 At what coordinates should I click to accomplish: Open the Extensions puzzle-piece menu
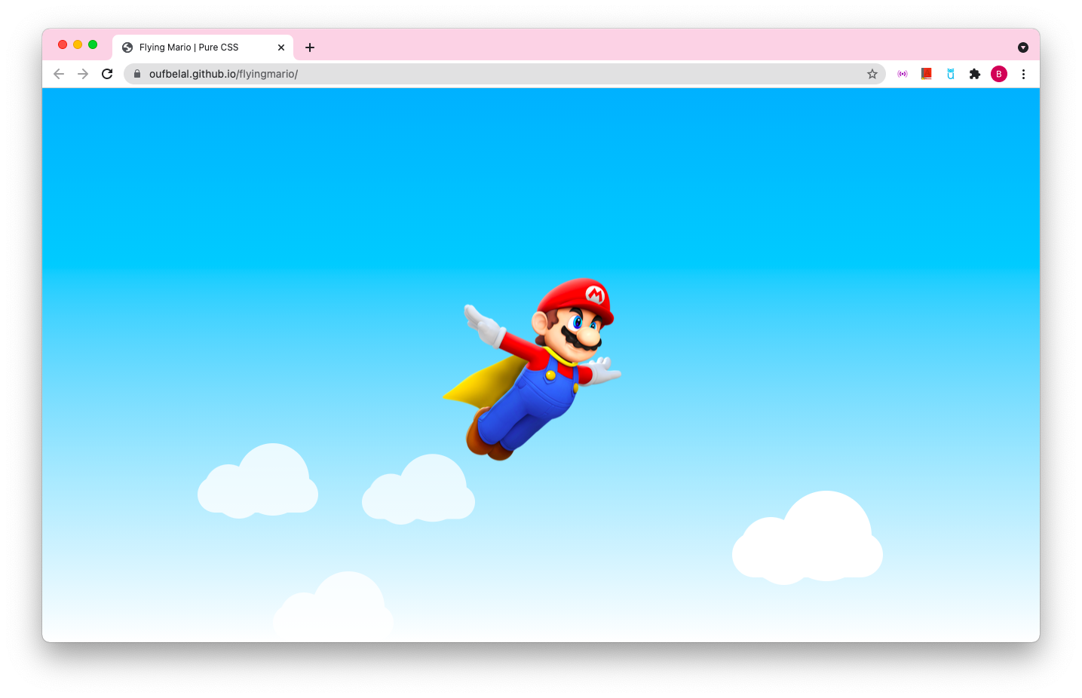[x=975, y=74]
